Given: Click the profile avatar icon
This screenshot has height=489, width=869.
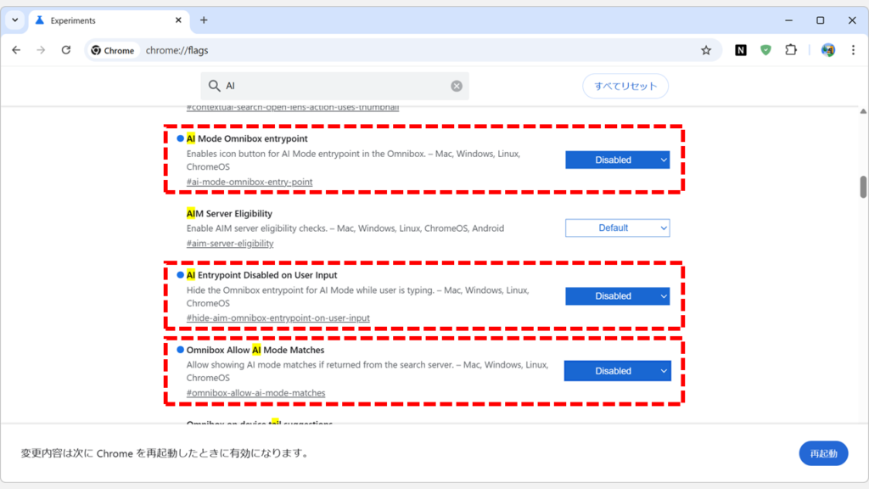Looking at the screenshot, I should click(x=827, y=50).
